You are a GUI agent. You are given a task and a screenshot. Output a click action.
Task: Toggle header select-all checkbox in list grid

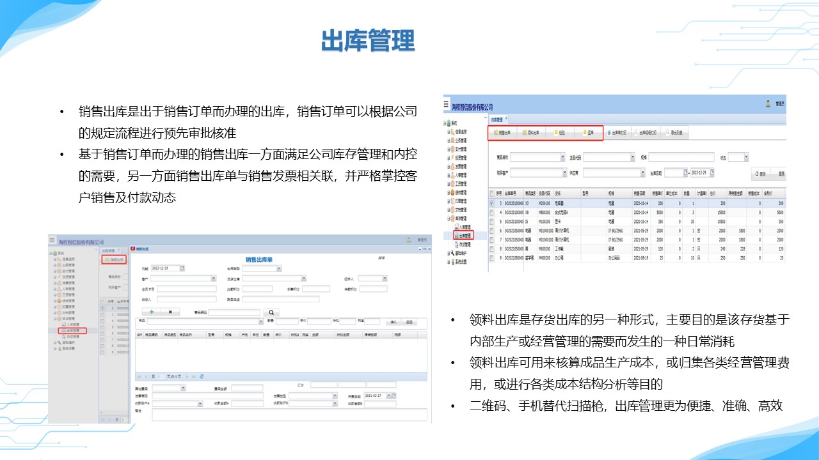491,194
